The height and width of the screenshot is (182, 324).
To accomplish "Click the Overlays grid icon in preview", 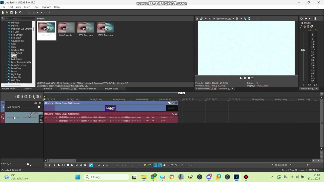I will (237, 18).
